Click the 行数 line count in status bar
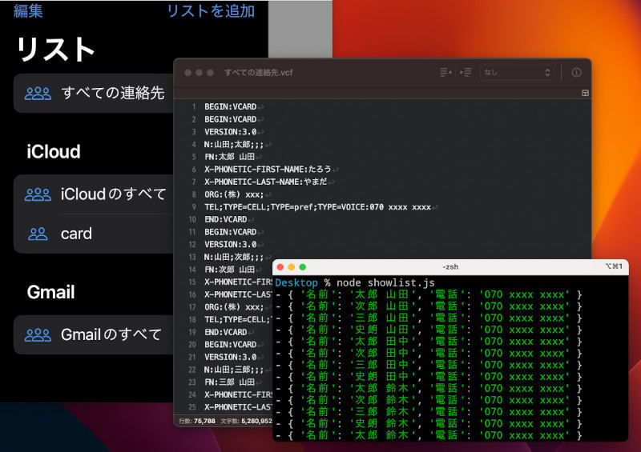The image size is (641, 452). tap(198, 420)
